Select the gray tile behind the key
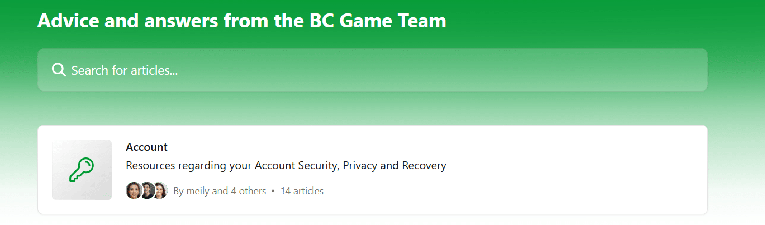 82,170
